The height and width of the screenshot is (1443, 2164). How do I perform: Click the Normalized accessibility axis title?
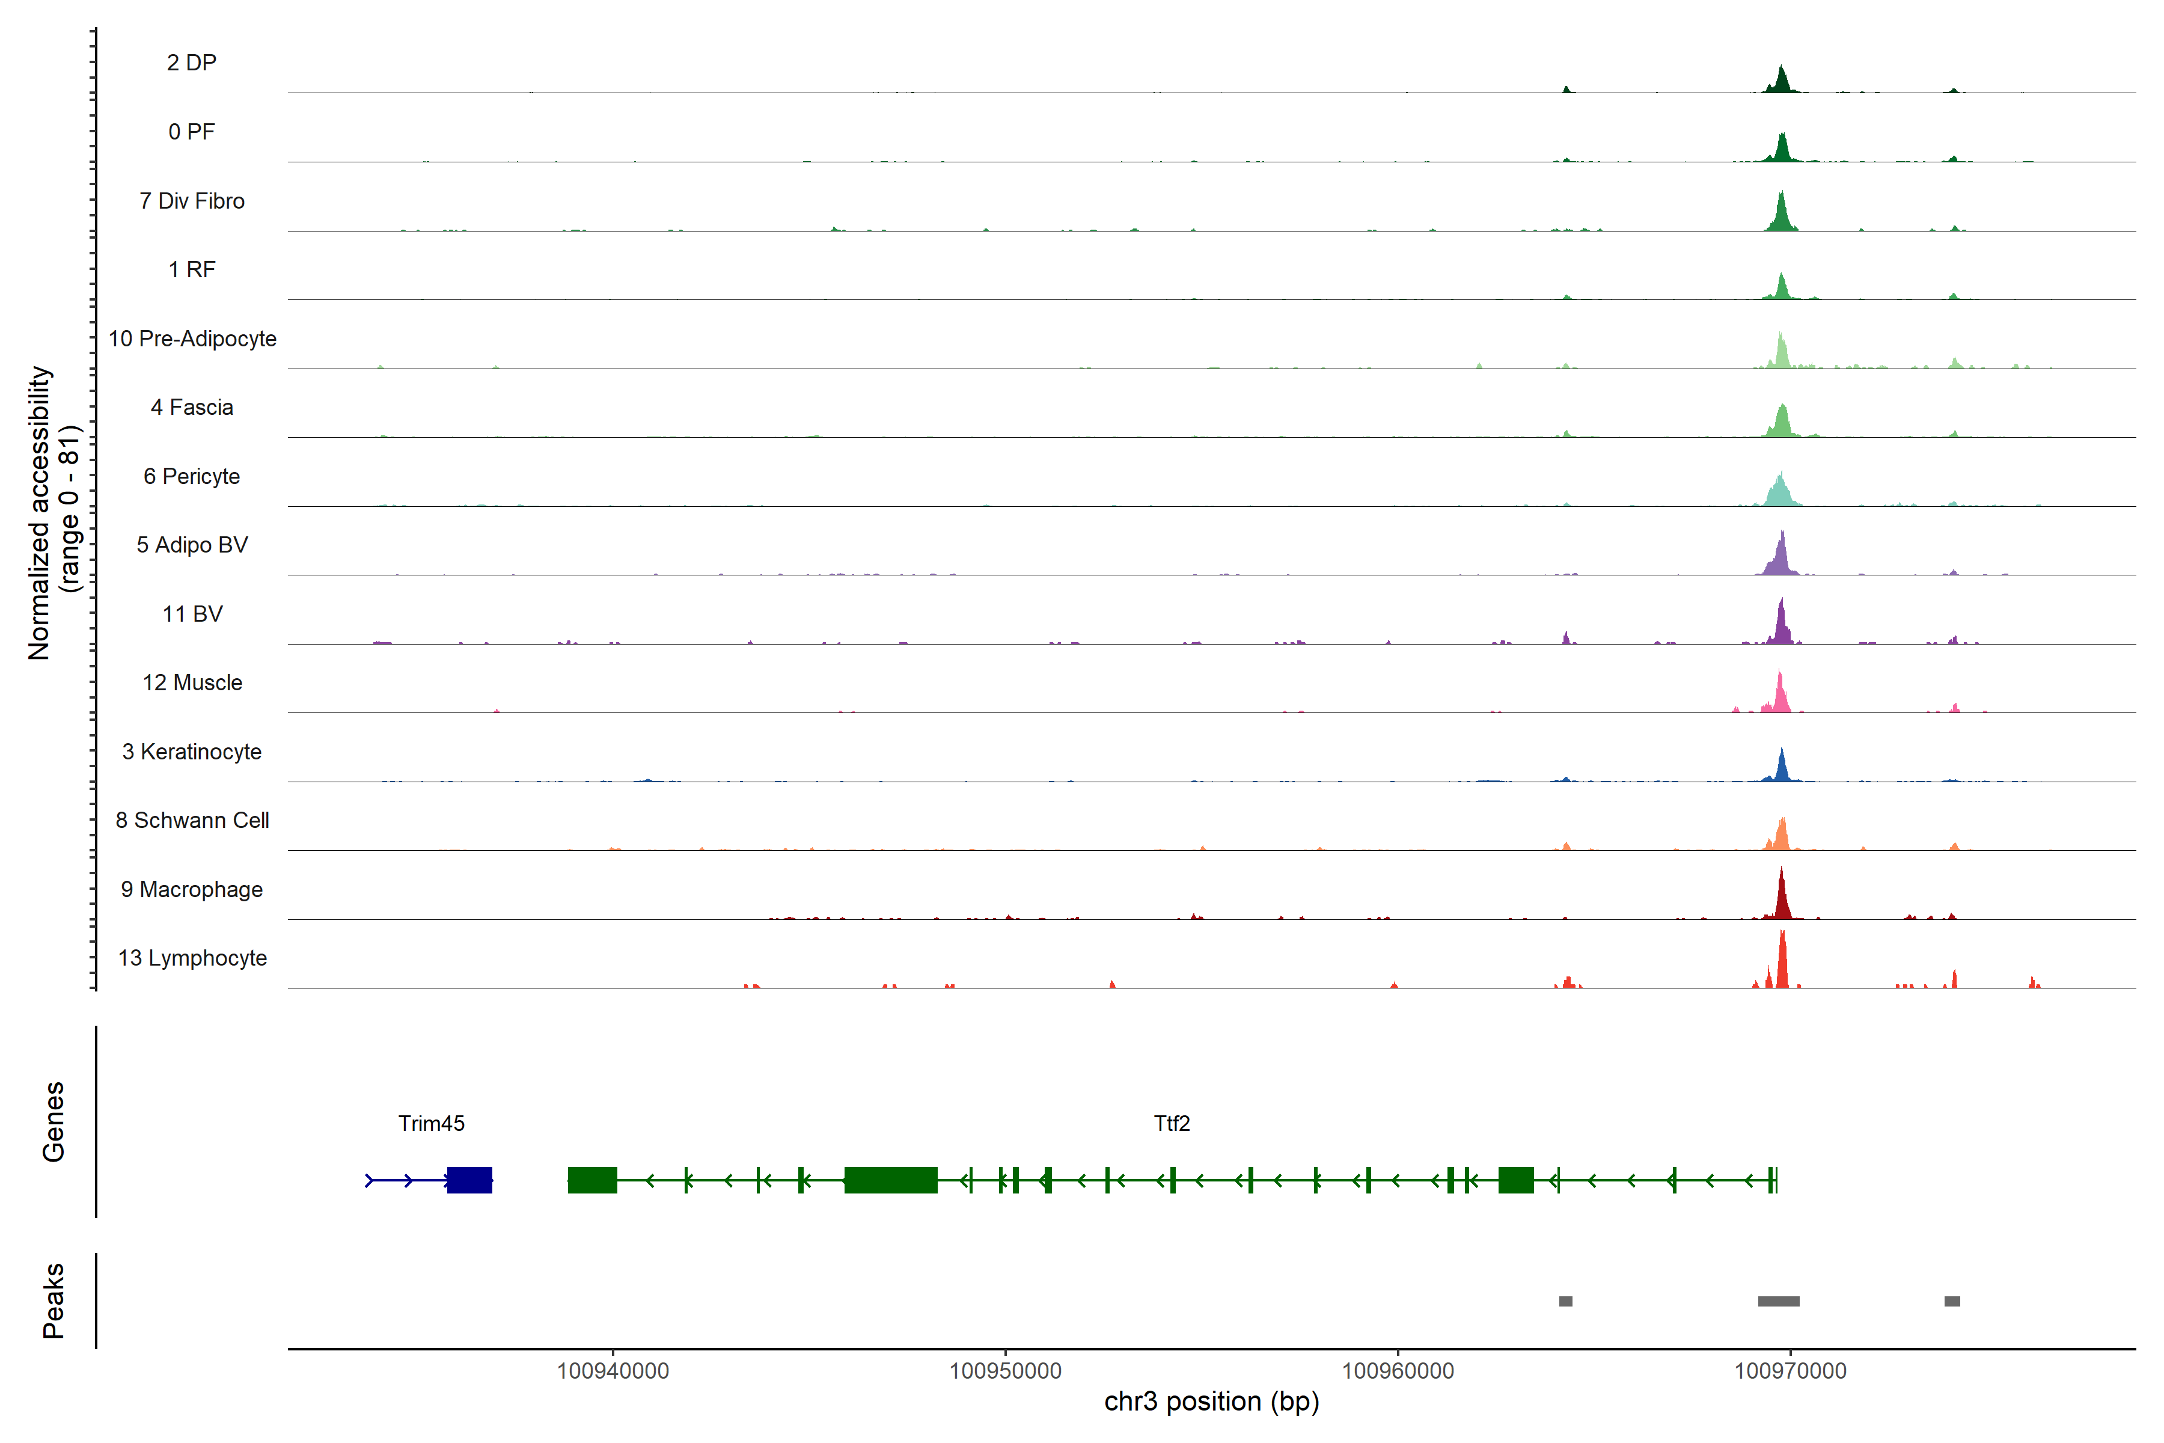(x=40, y=513)
